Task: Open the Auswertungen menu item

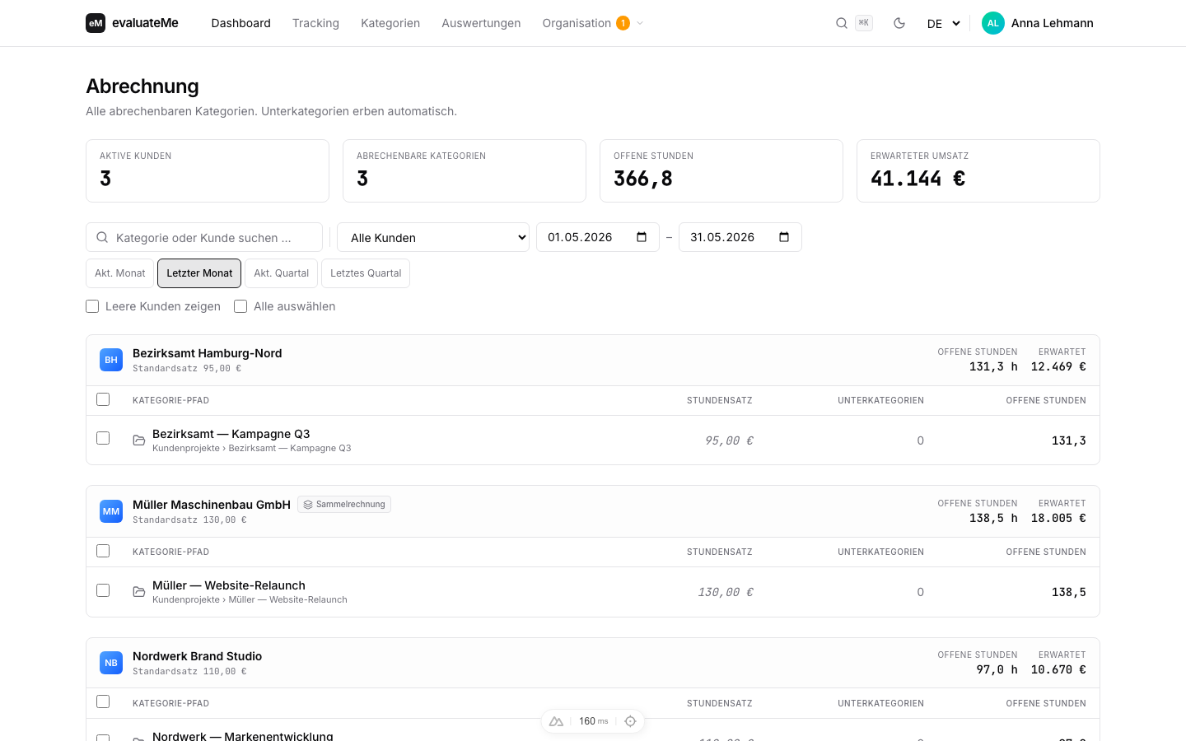Action: [481, 23]
